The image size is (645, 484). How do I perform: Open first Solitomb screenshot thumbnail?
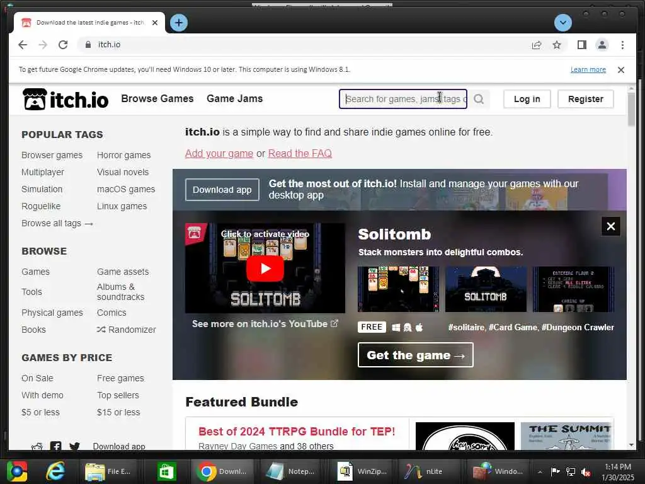[x=398, y=289]
